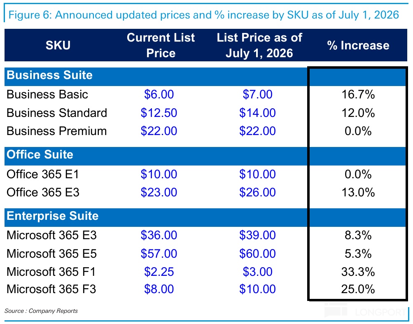This screenshot has height=324, width=413.
Task: Click the 33.3% increase value
Action: [x=358, y=271]
